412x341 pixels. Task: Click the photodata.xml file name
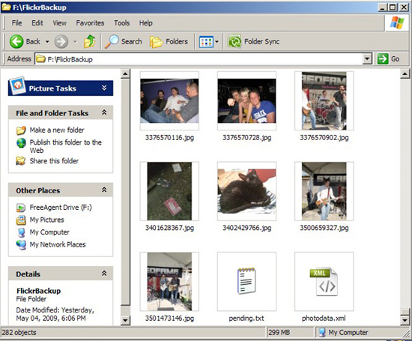[324, 319]
